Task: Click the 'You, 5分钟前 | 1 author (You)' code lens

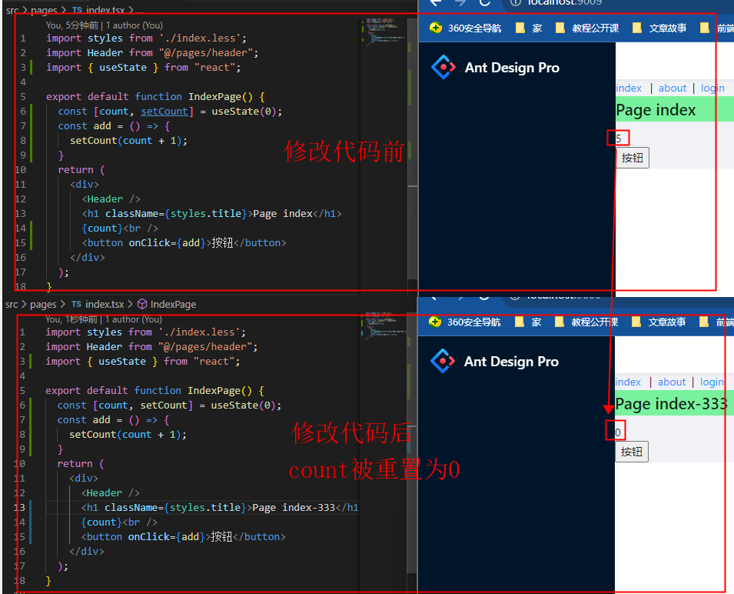Action: pyautogui.click(x=105, y=25)
